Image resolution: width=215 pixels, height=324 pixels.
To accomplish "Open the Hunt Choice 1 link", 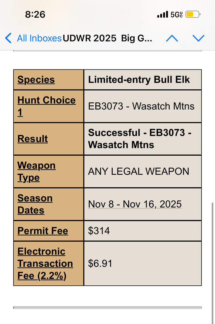I will click(46, 106).
